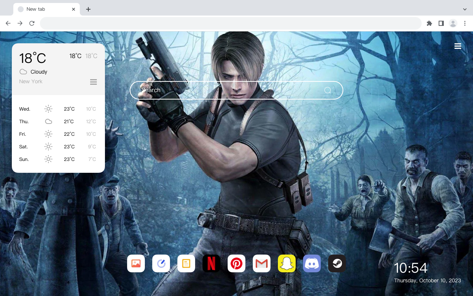Click the sunny icon for Wed.
The width and height of the screenshot is (473, 296).
tap(48, 109)
